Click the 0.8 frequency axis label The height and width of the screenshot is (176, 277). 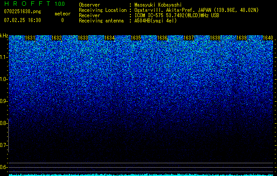point(4,123)
